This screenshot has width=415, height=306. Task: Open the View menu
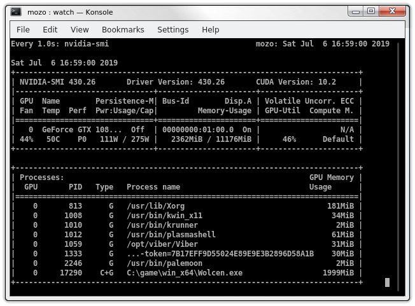[x=80, y=30]
